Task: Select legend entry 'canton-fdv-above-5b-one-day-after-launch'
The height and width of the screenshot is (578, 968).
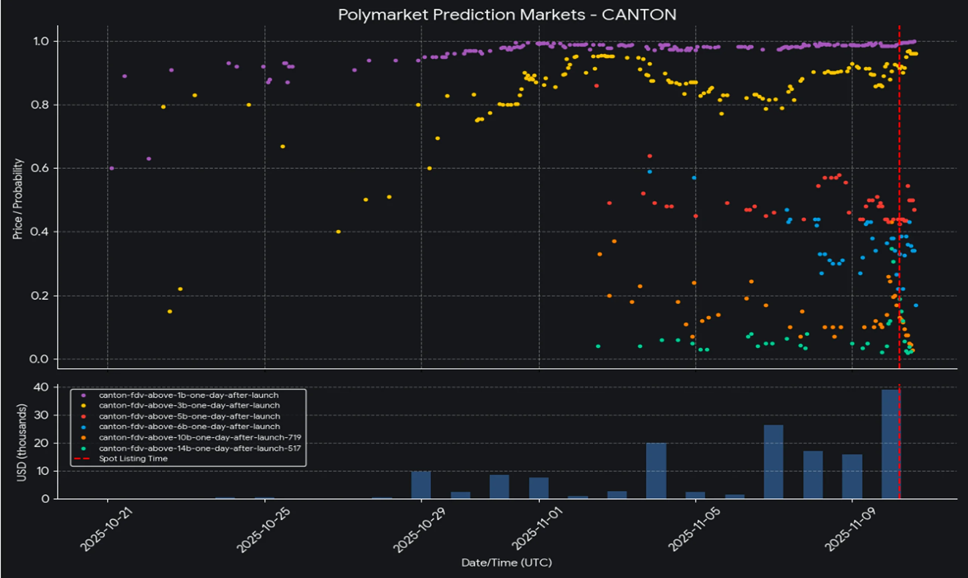Action: point(189,416)
